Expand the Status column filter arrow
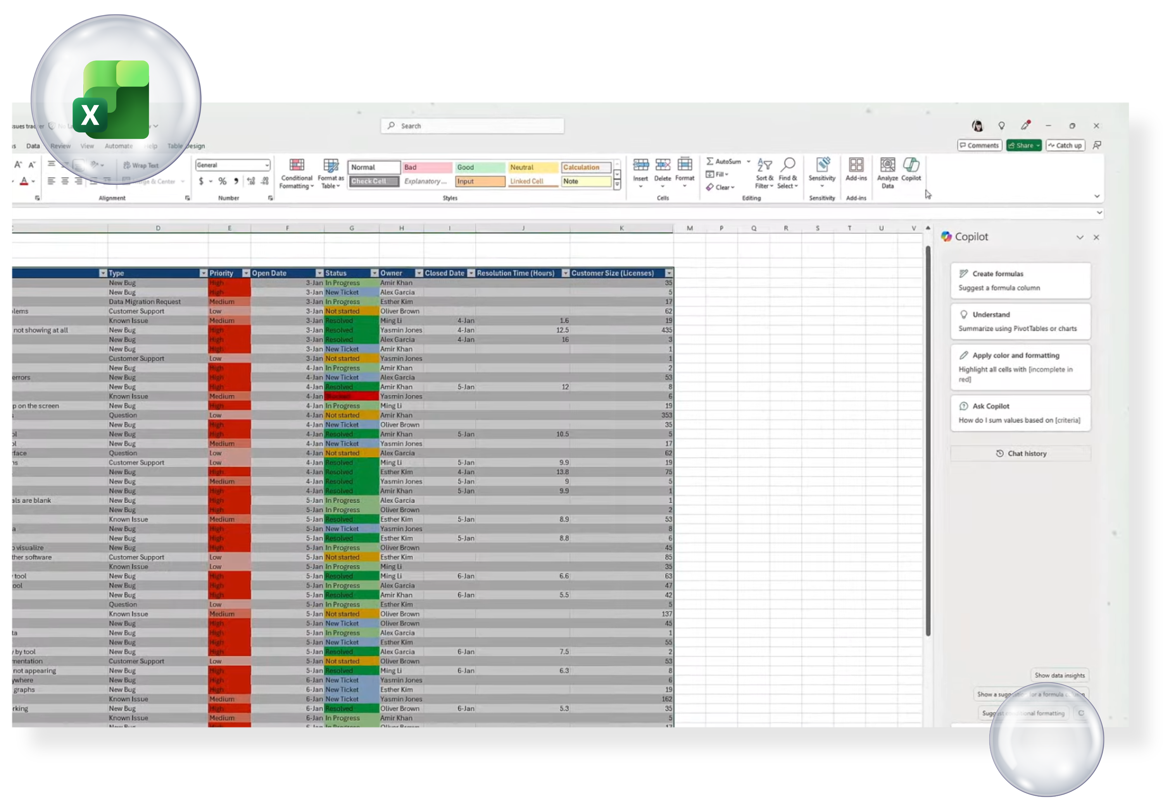Image resolution: width=1163 pixels, height=807 pixels. click(374, 273)
